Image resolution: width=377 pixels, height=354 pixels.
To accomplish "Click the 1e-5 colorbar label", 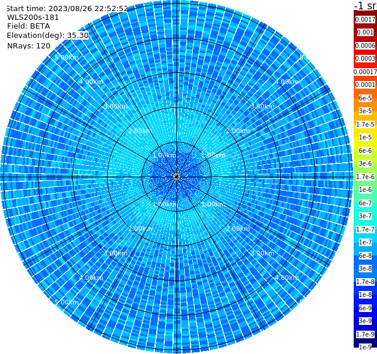I will (x=365, y=137).
